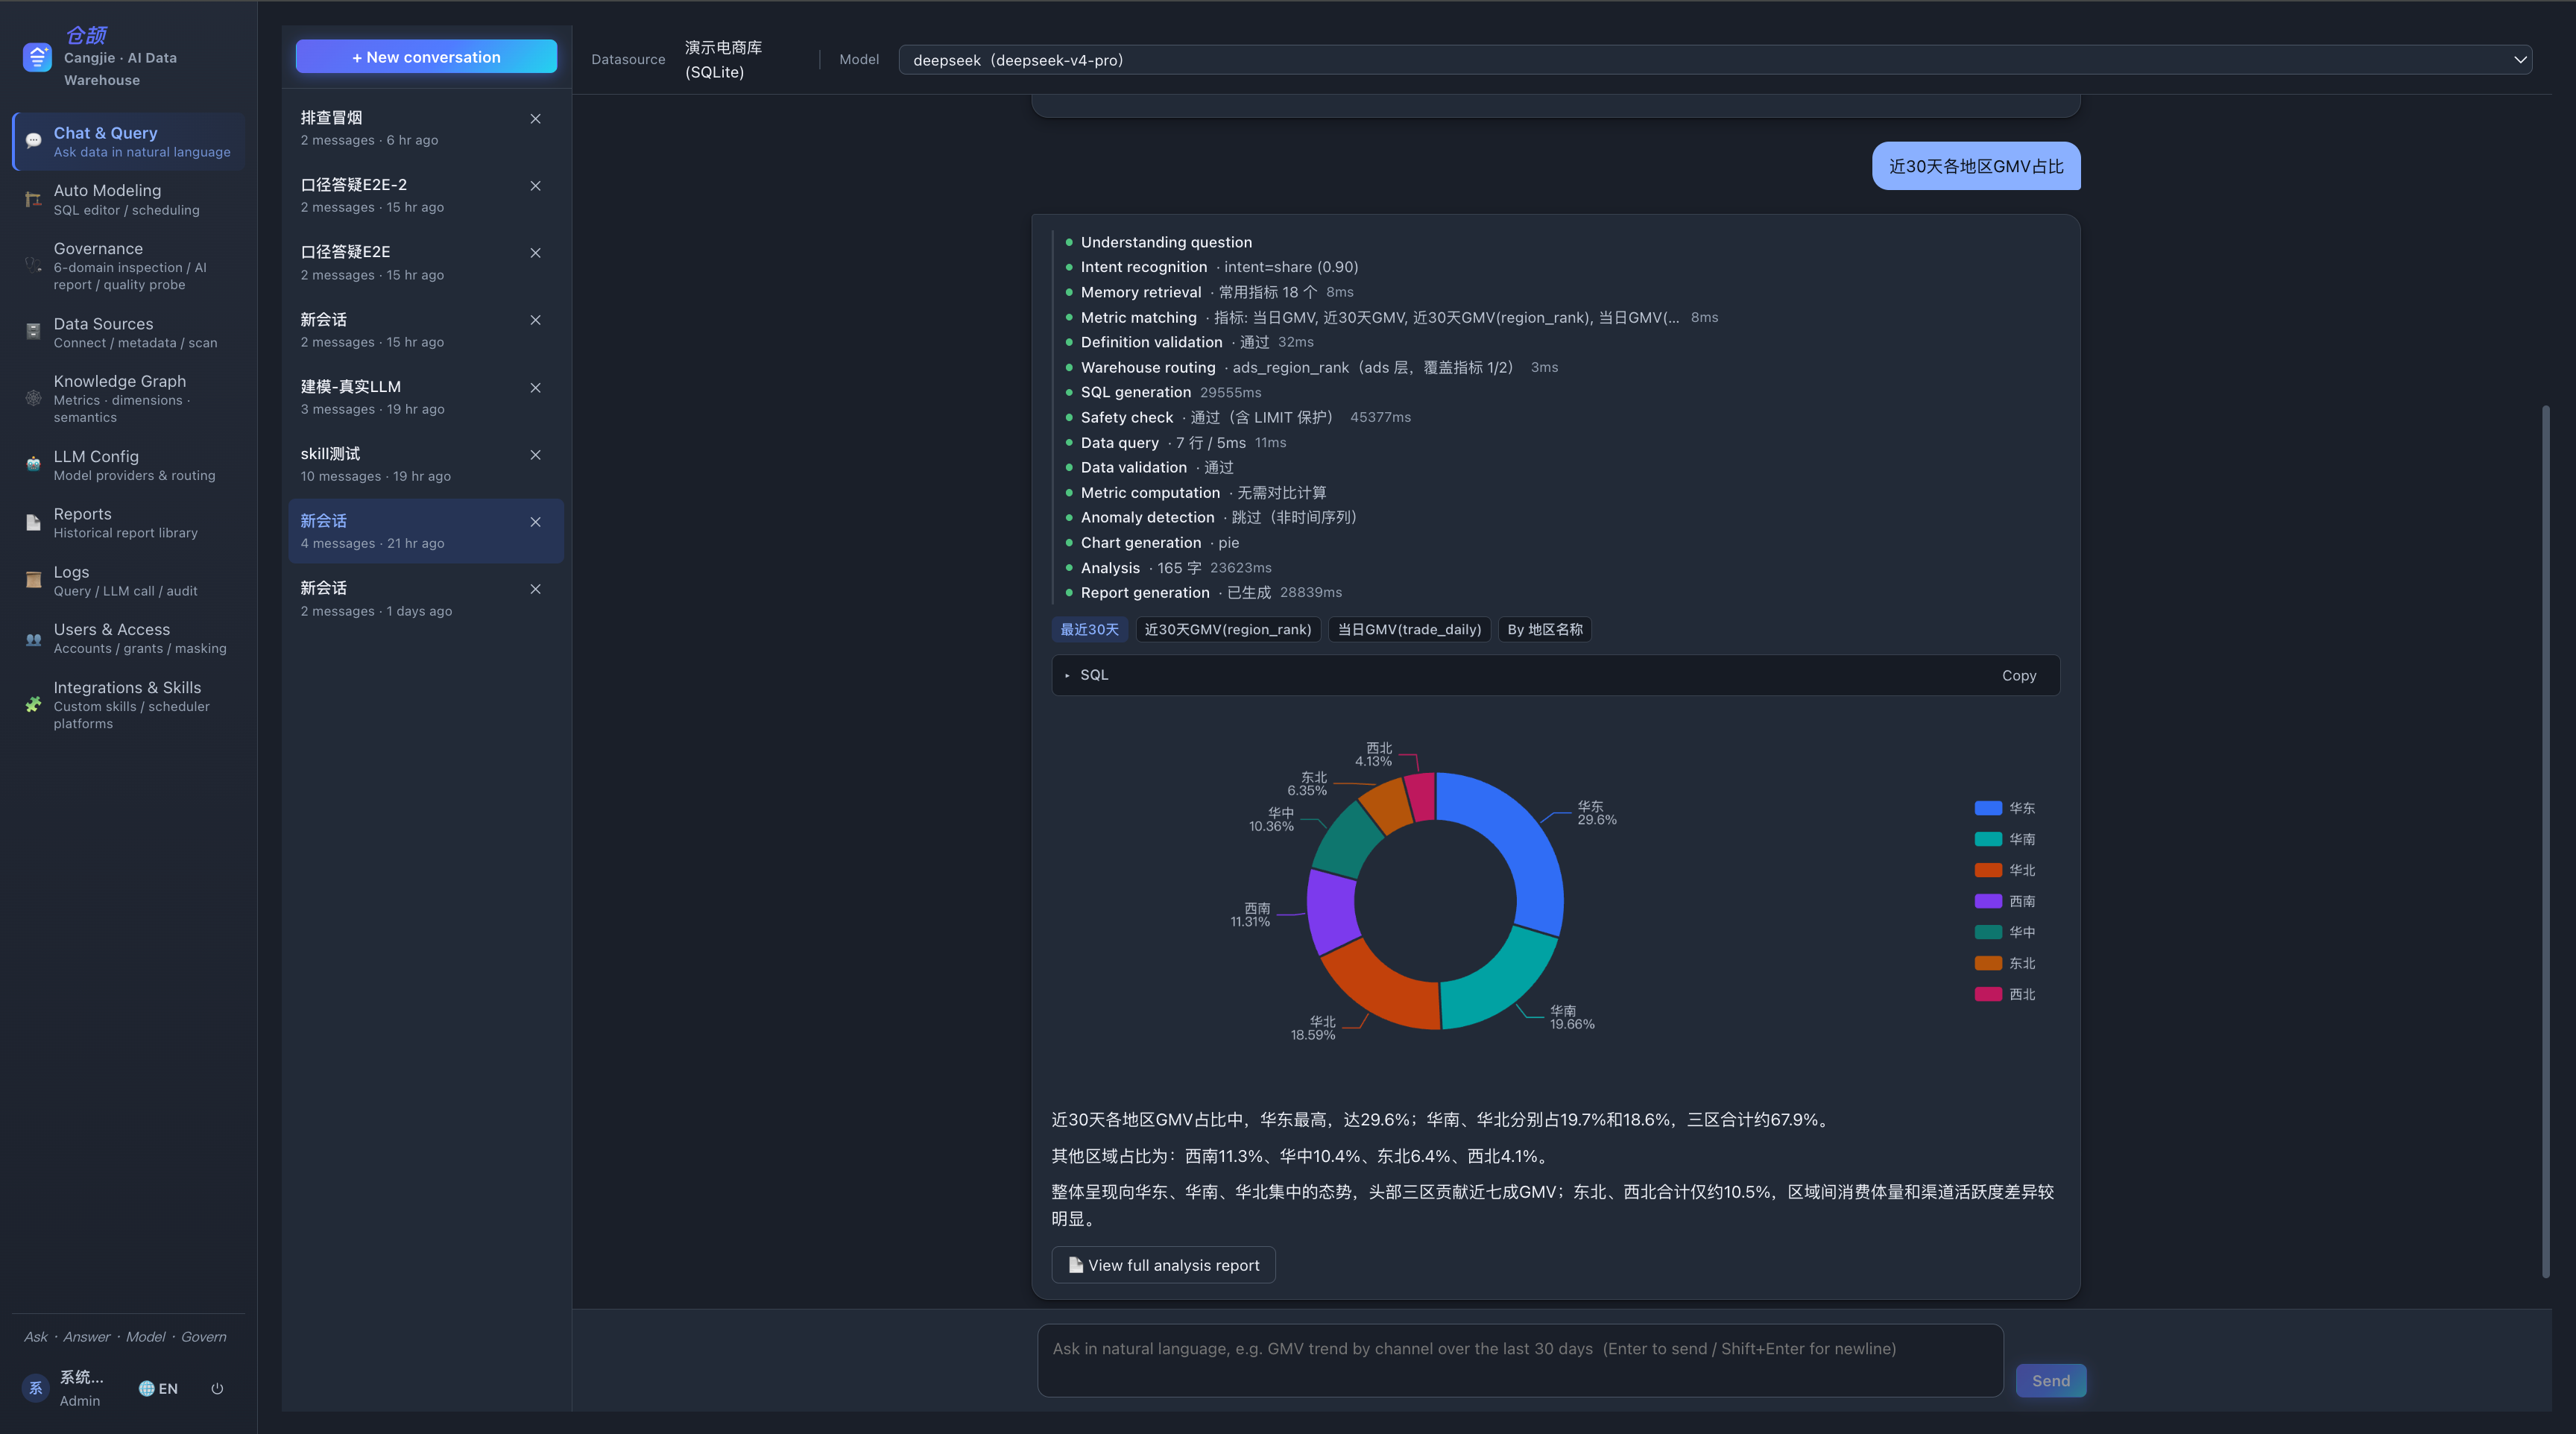Delete the 口径答疑E2E-2 conversation
Image resolution: width=2576 pixels, height=1434 pixels.
click(535, 186)
